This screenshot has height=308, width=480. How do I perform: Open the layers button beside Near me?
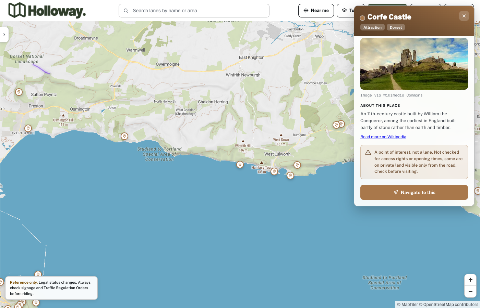(x=345, y=11)
